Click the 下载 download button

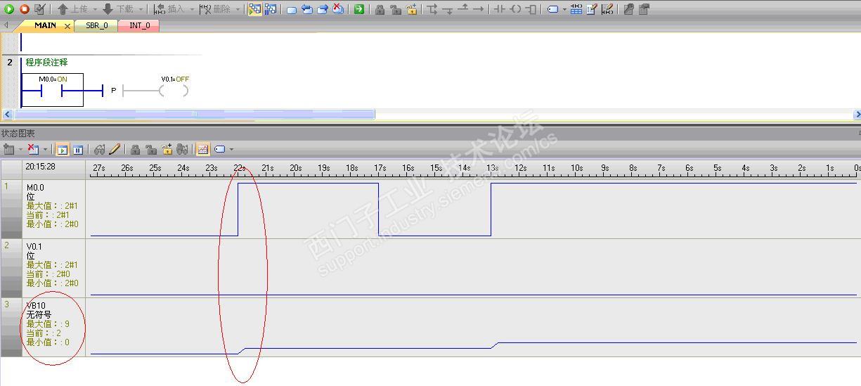coord(117,9)
